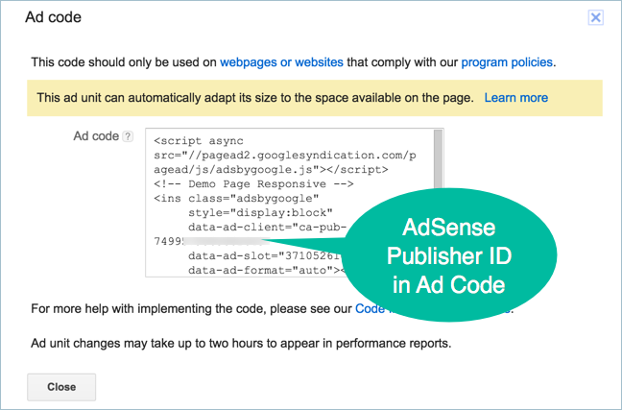Image resolution: width=622 pixels, height=410 pixels.
Task: Open the 'webpages or websites' link
Action: point(281,62)
